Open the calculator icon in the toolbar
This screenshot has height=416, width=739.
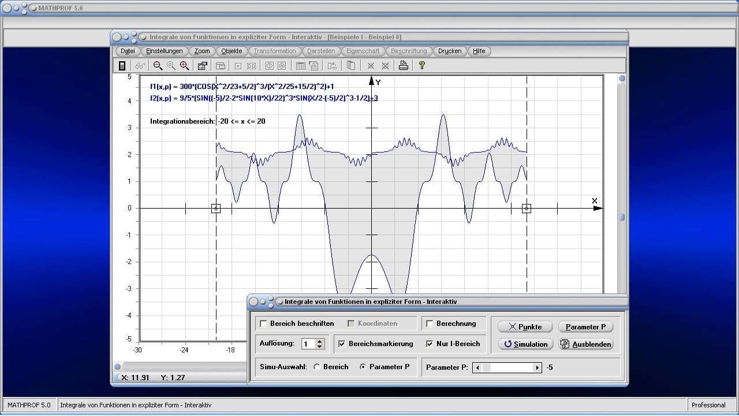pyautogui.click(x=122, y=66)
